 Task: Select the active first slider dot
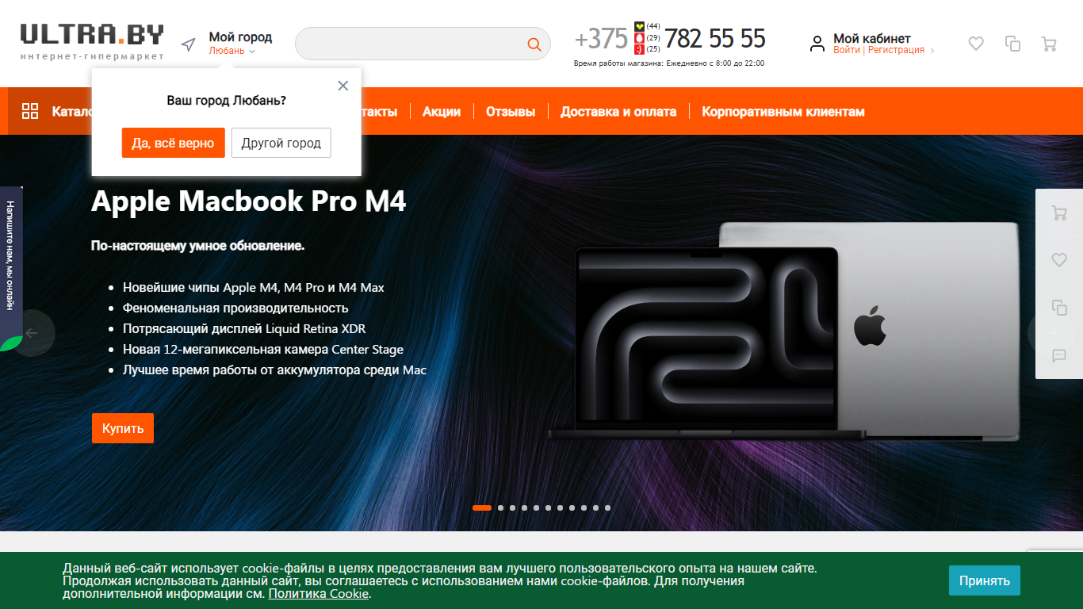(482, 507)
